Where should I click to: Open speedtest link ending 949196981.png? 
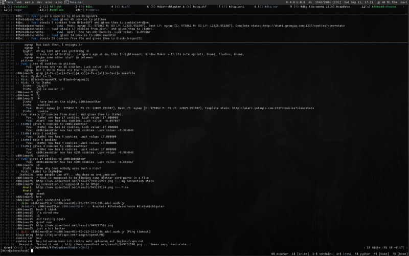75,181
